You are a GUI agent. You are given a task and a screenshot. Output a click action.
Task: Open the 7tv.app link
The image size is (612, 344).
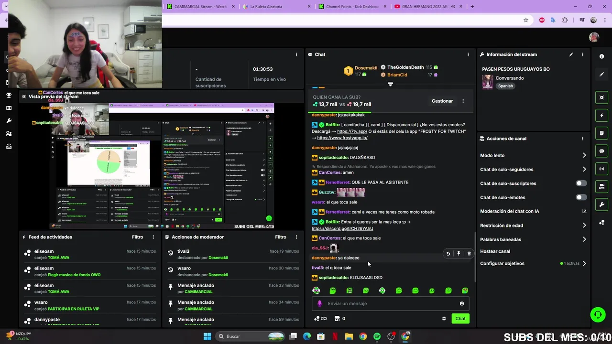[352, 131]
